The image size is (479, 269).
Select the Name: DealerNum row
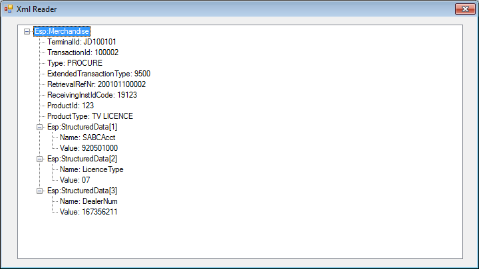[x=88, y=202]
